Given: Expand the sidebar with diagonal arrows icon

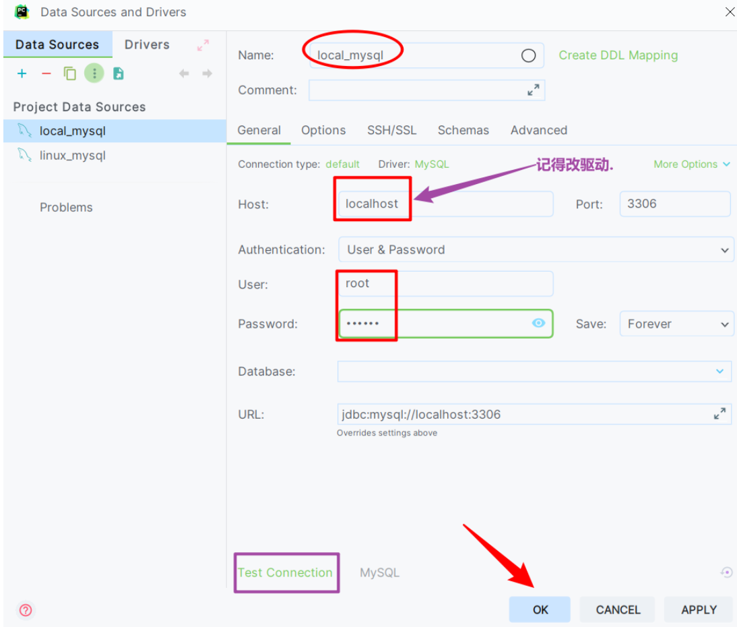Looking at the screenshot, I should point(203,44).
